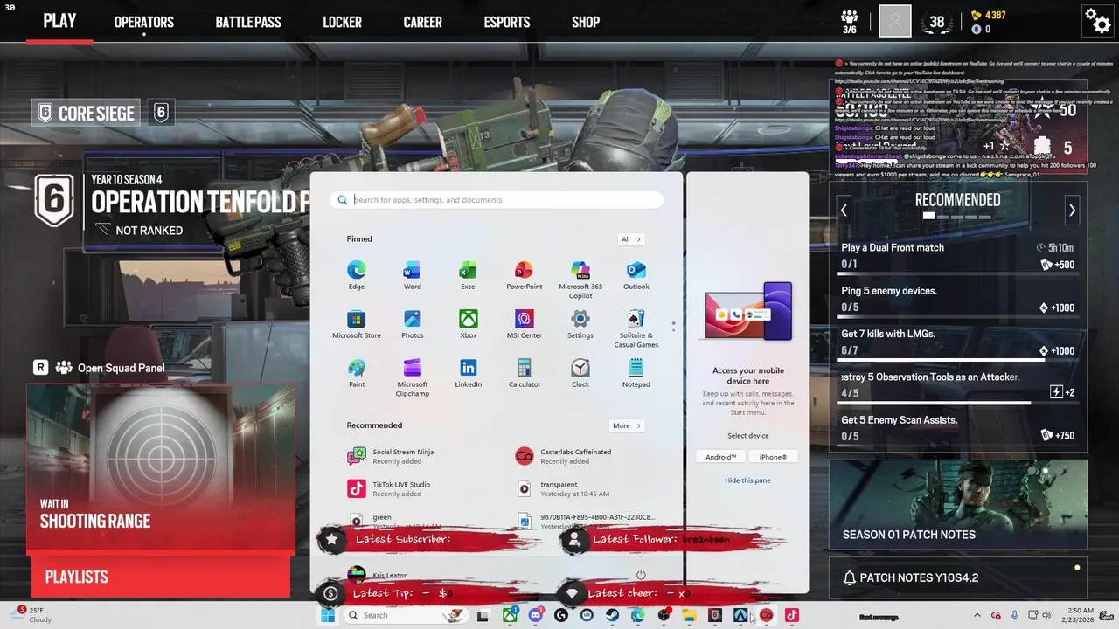Open Excel in the Start menu
Image resolution: width=1119 pixels, height=629 pixels.
click(468, 274)
